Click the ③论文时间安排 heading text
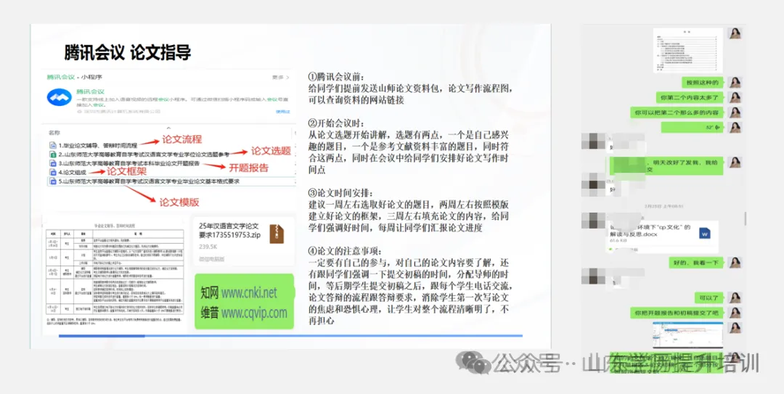The image size is (784, 394). click(340, 194)
